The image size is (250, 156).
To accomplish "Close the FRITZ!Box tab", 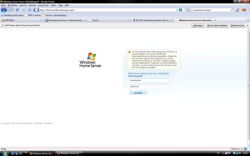I will click(41, 20).
